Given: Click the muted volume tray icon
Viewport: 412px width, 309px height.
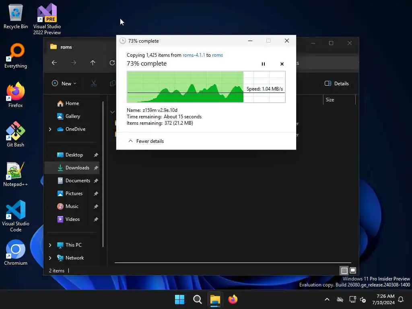Looking at the screenshot, I should pyautogui.click(x=363, y=299).
